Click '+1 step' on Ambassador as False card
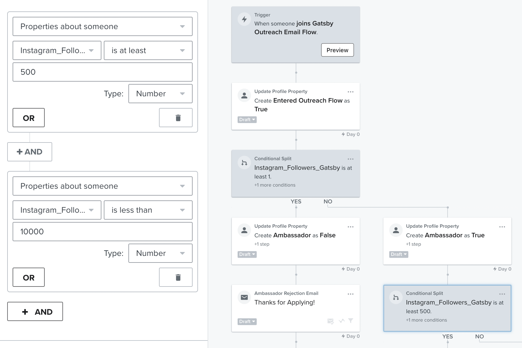Screen dimensions: 522x348 coord(262,244)
